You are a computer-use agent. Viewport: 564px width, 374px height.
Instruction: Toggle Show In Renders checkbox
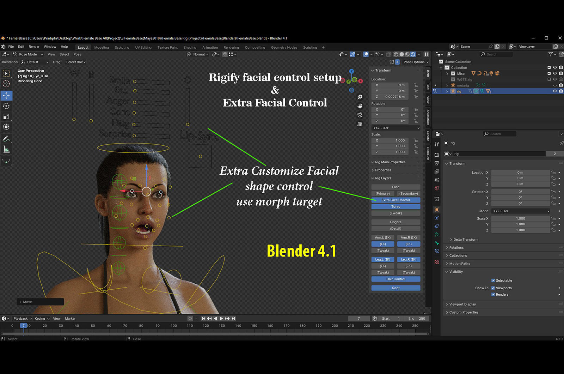coord(493,295)
